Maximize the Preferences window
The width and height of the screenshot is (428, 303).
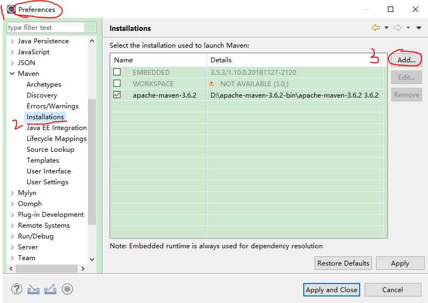tap(391, 9)
